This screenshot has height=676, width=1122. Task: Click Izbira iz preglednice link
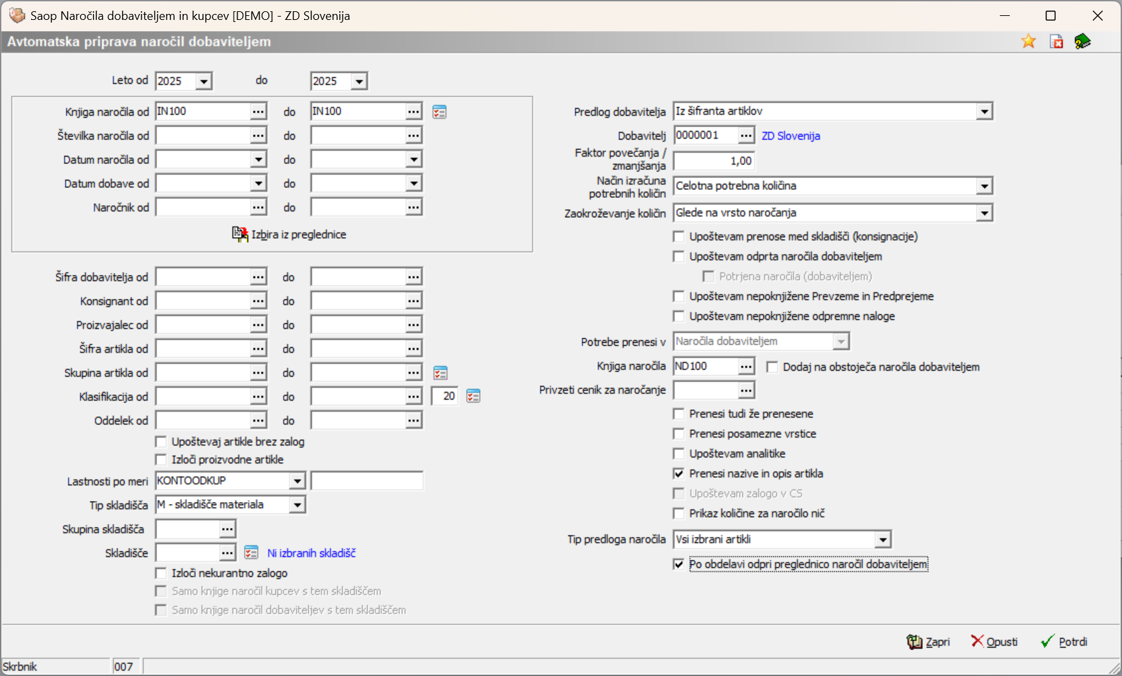(x=299, y=234)
